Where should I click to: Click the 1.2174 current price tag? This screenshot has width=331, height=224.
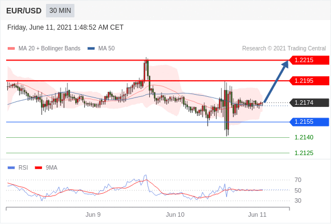(x=309, y=102)
